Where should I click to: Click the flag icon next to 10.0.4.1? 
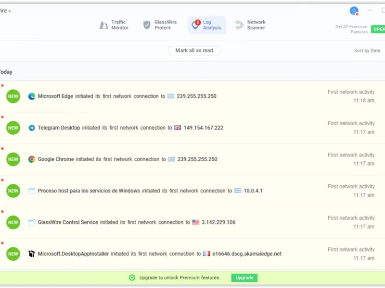point(238,191)
